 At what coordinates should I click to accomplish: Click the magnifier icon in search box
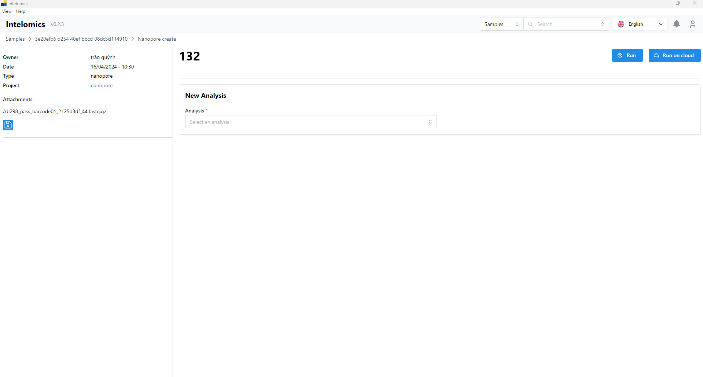[x=530, y=24]
